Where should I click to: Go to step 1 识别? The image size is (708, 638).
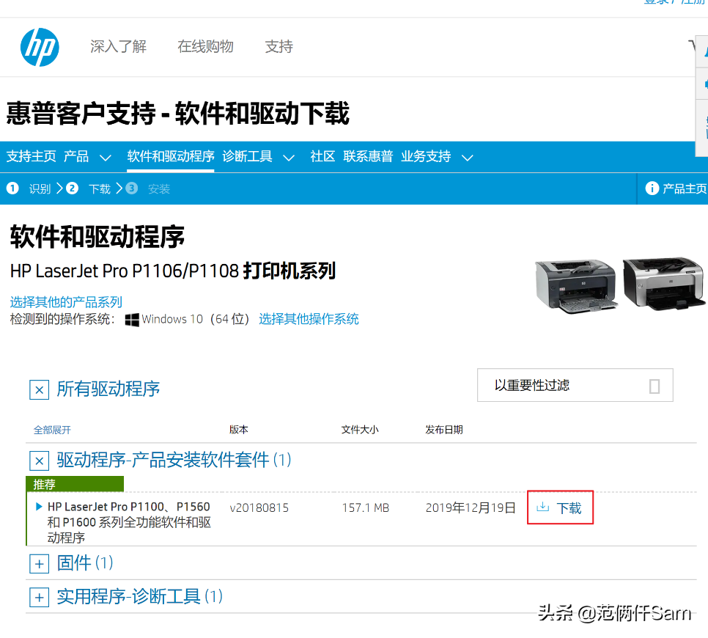click(29, 188)
